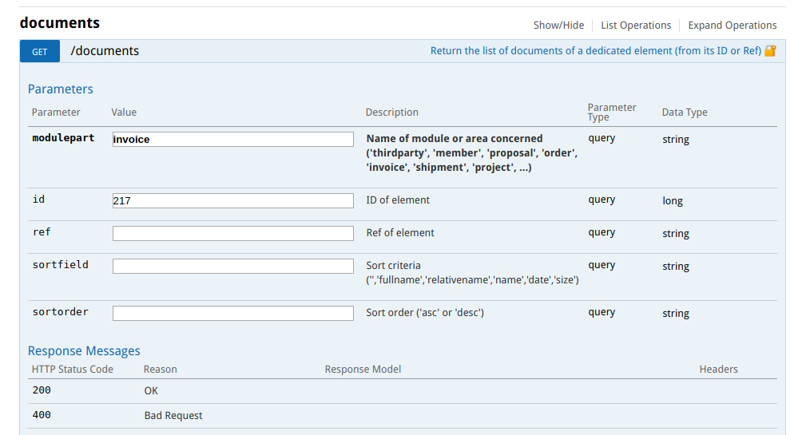Screen dimensions: 810x435
Task: Click the 'long' data type cell
Action: coord(673,200)
